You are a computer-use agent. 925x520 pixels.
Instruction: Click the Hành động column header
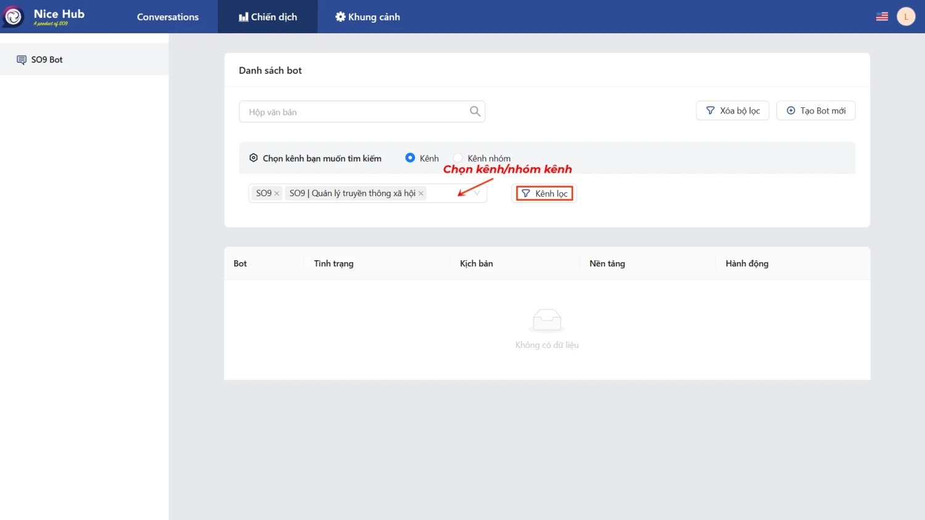tap(747, 263)
